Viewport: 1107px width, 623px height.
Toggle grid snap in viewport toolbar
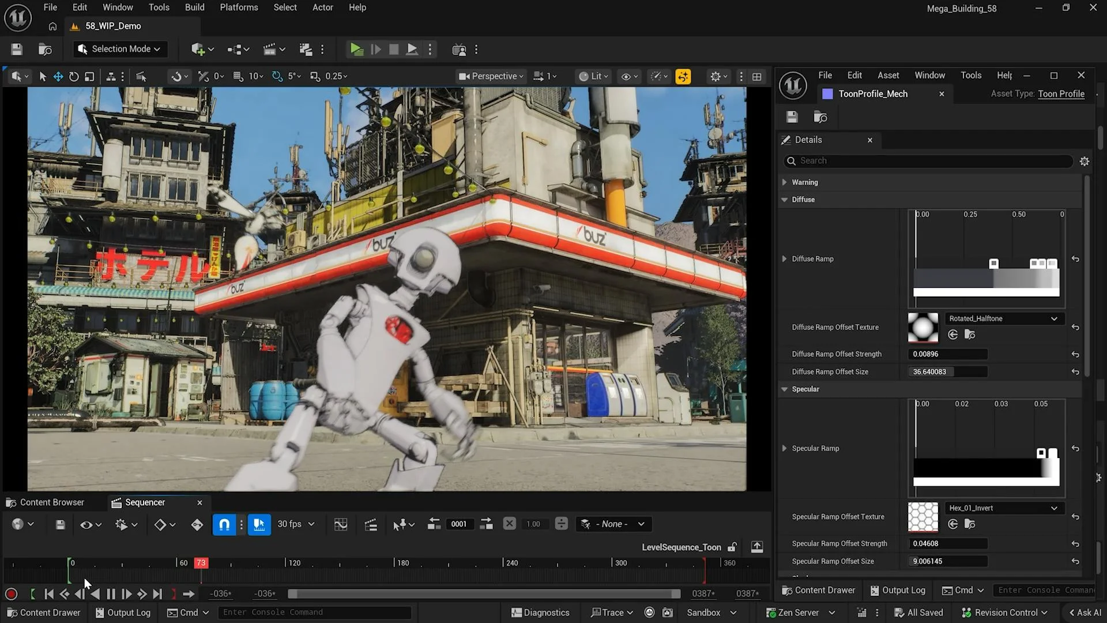238,76
